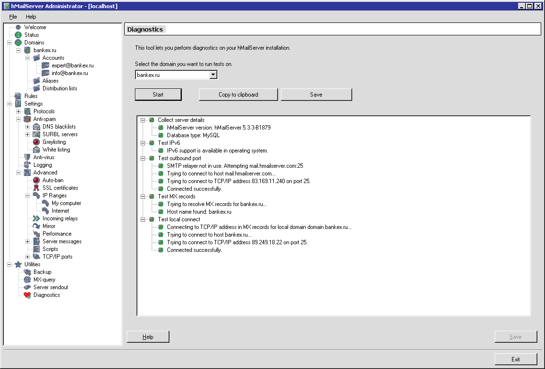Copy results to clipboard
Screen dimensions: 545x369
(x=238, y=95)
